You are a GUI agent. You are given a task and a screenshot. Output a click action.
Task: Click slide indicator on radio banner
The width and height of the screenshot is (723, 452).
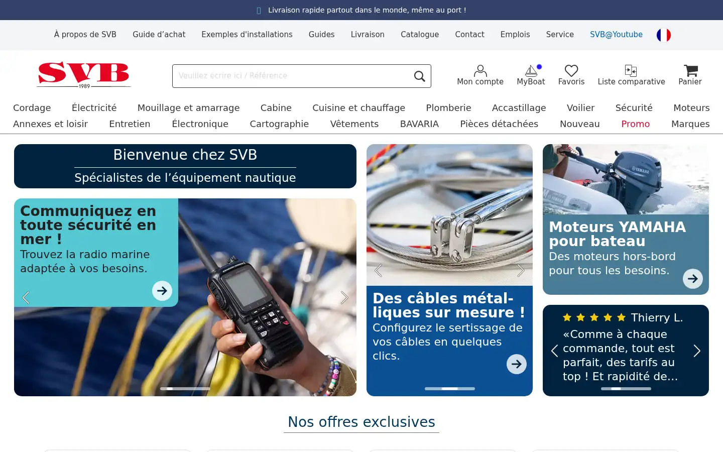click(185, 389)
